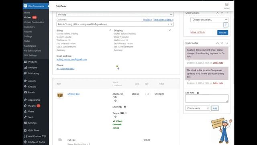
Task: Open the Reports menu item
Action: pyautogui.click(x=28, y=31)
